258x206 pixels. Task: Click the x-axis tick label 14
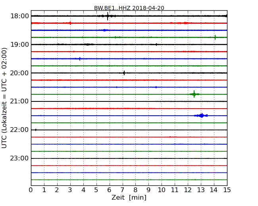tap(214, 190)
